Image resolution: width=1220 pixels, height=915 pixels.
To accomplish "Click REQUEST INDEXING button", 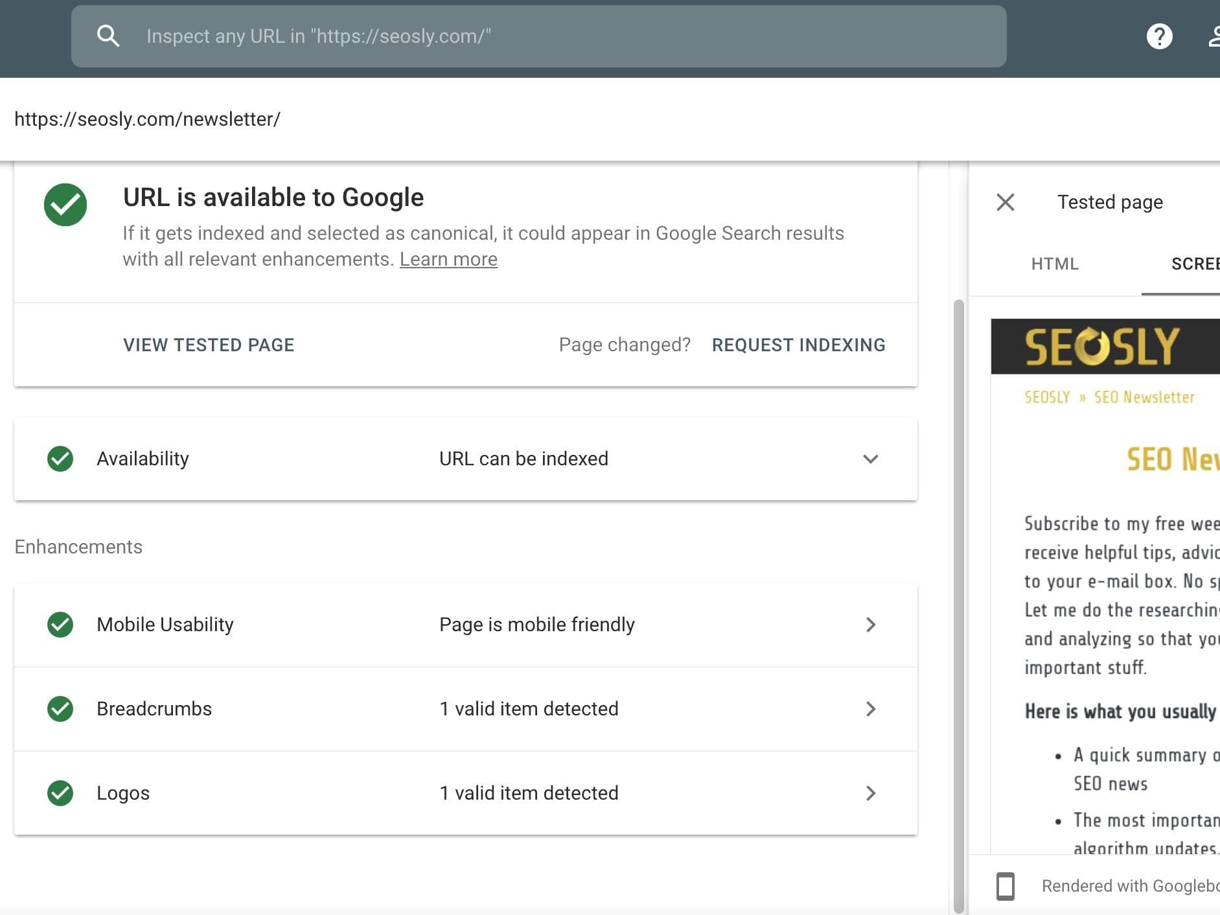I will point(798,345).
